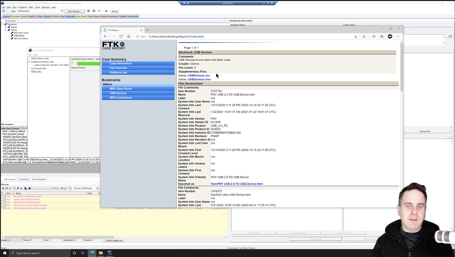Click the green filter toggle icon beside Filter Manager

pos(88,11)
